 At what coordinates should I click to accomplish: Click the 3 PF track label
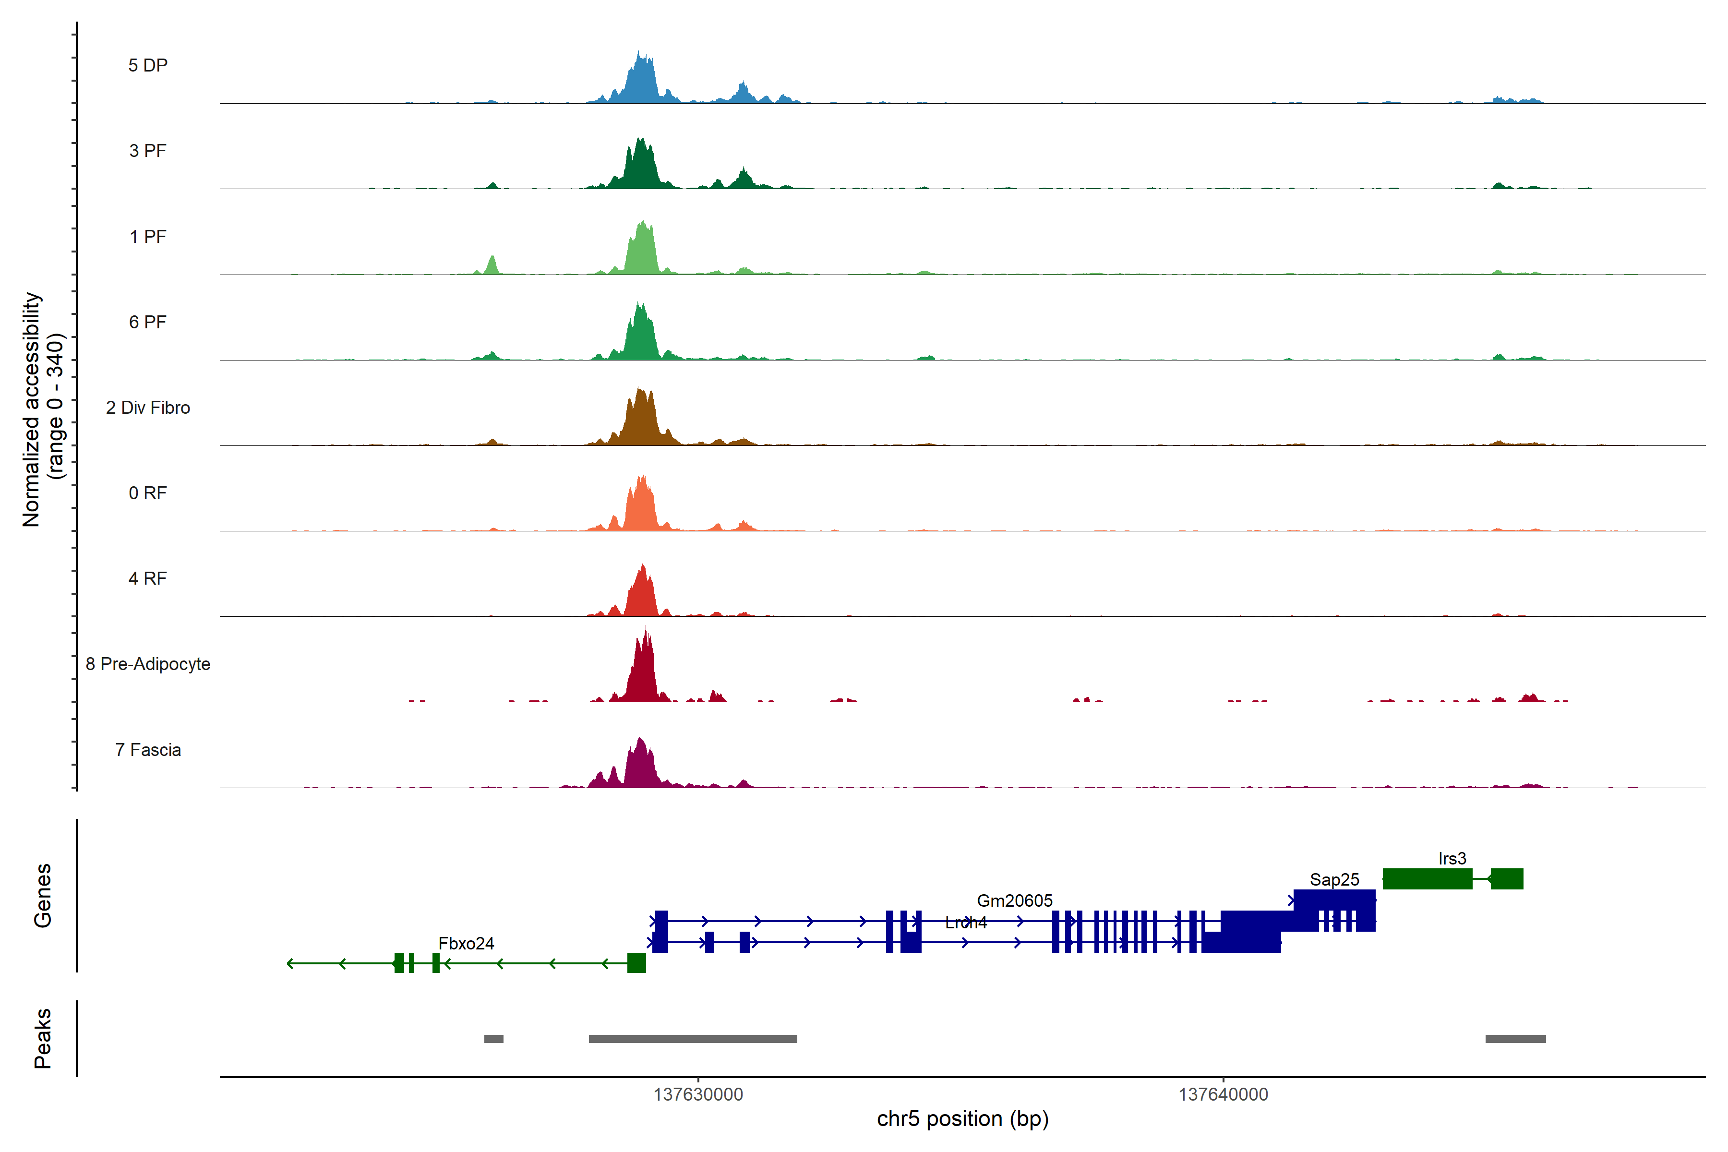[148, 151]
